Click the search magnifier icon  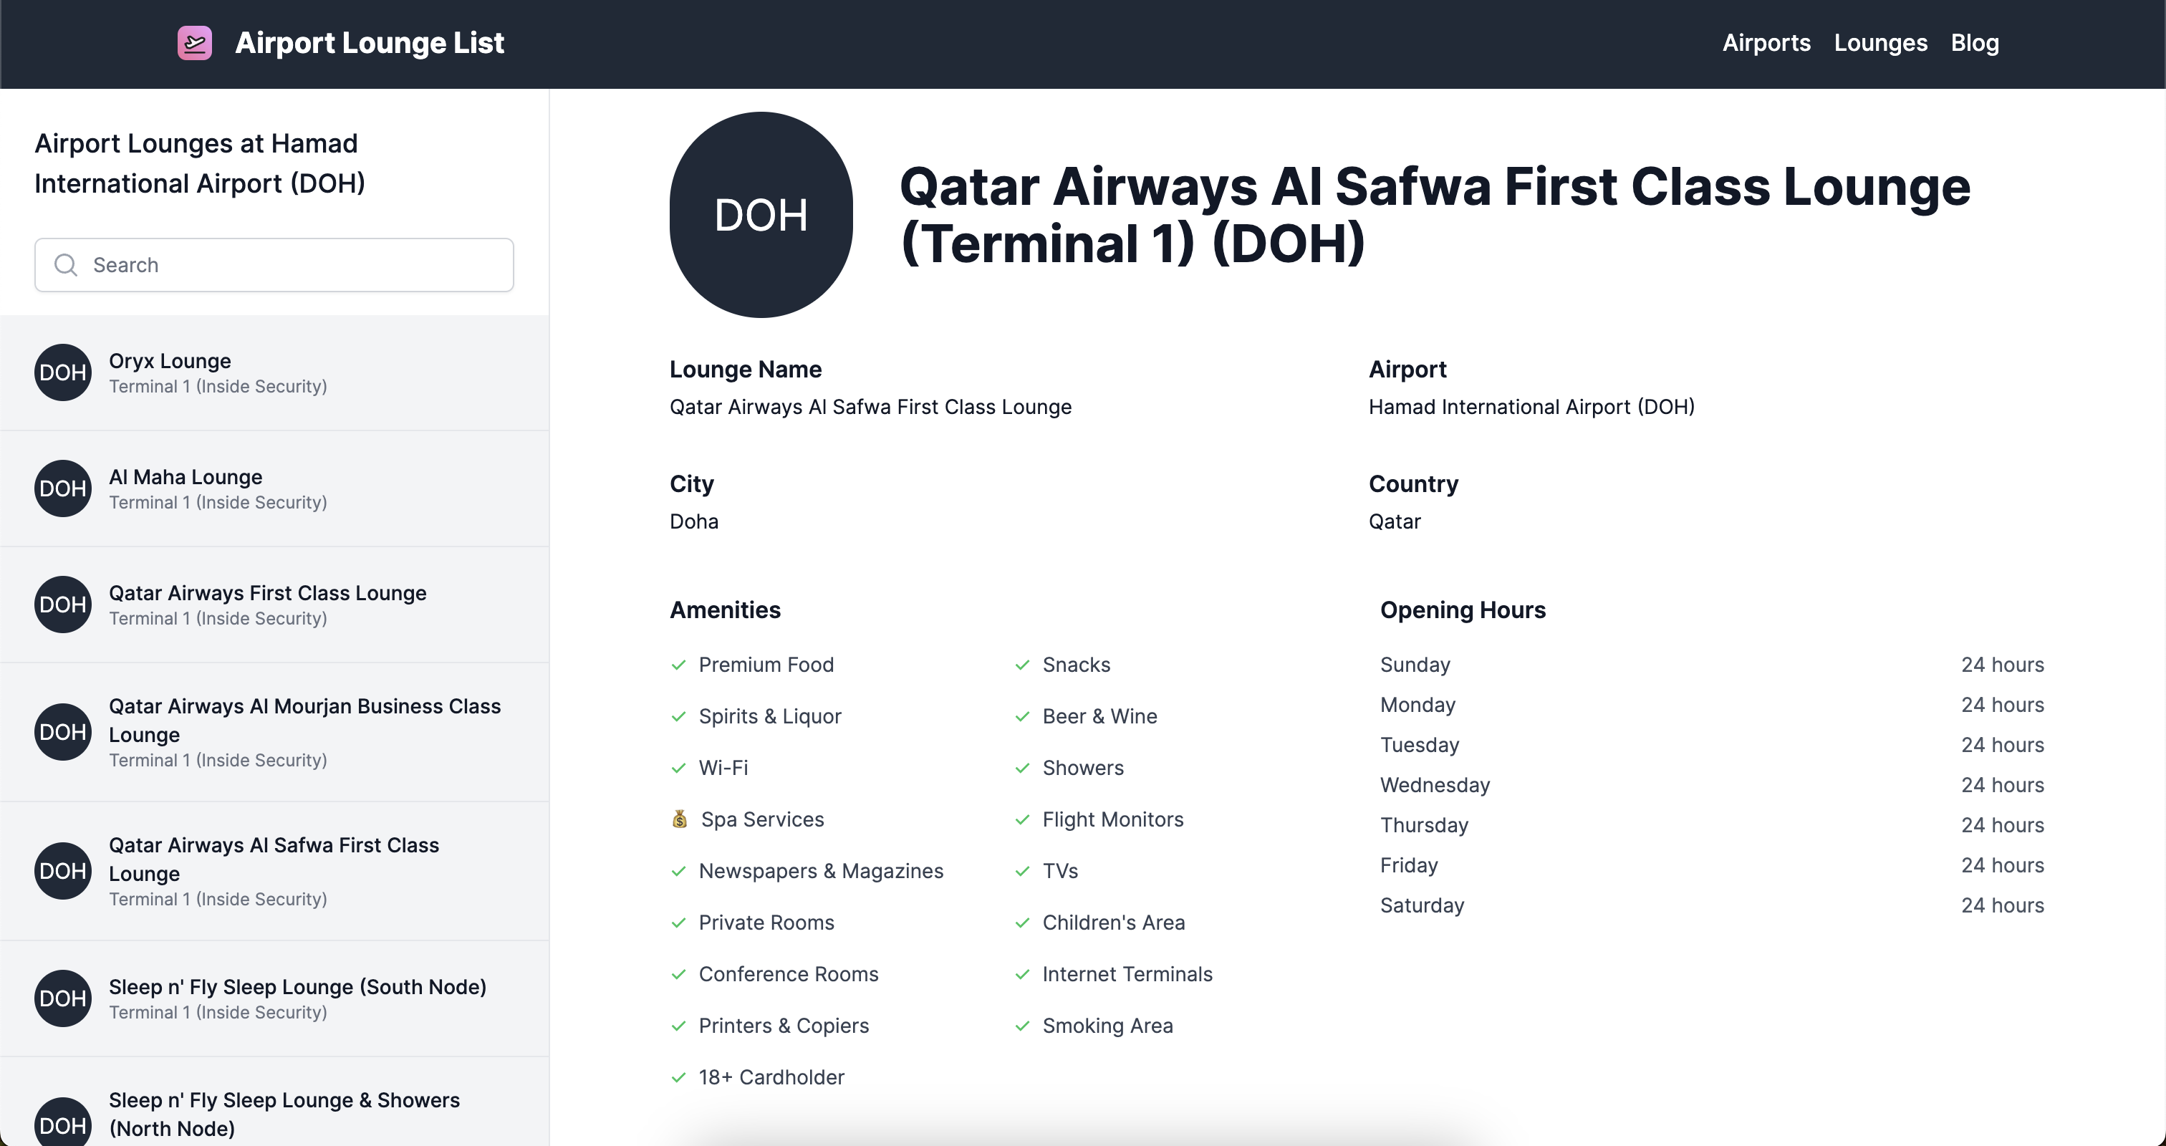66,265
